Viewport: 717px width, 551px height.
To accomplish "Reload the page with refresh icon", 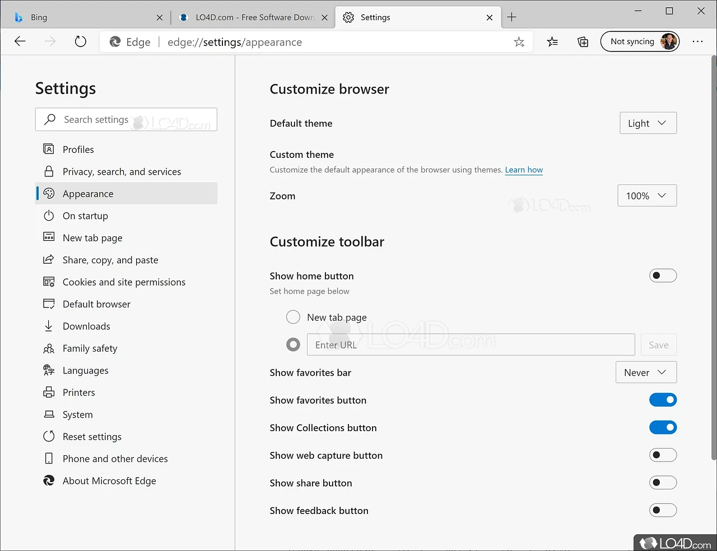I will click(x=81, y=41).
